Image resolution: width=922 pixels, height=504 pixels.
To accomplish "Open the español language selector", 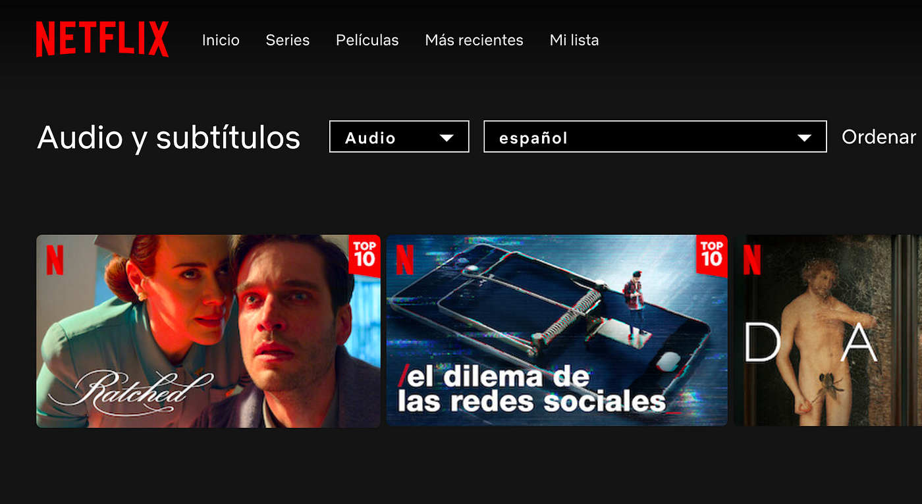I will [655, 137].
